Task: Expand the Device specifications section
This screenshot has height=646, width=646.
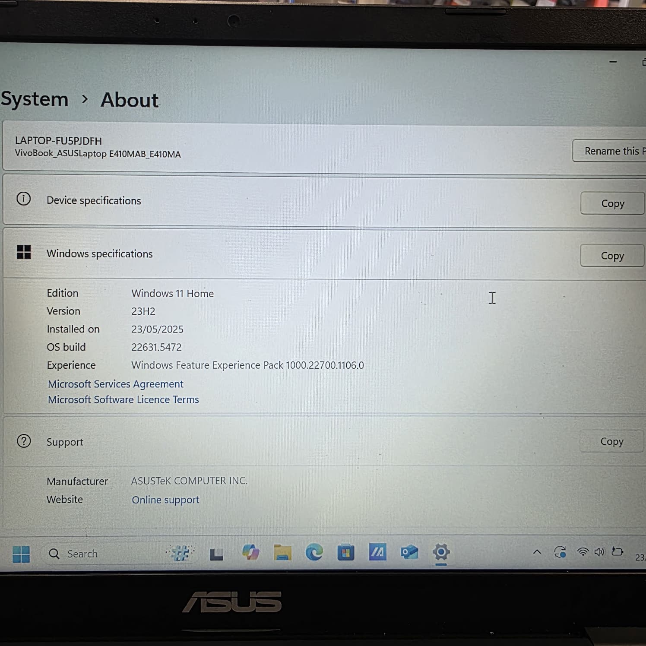Action: [324, 201]
